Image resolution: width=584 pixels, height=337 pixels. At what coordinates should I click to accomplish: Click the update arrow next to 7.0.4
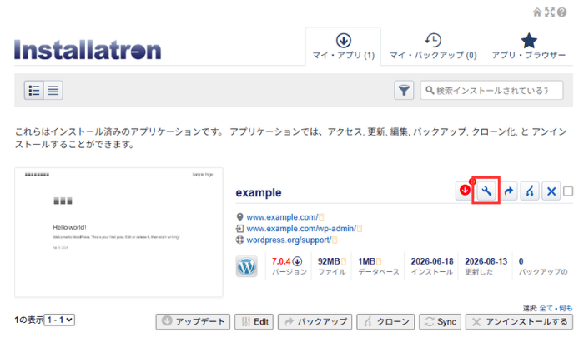click(x=297, y=261)
